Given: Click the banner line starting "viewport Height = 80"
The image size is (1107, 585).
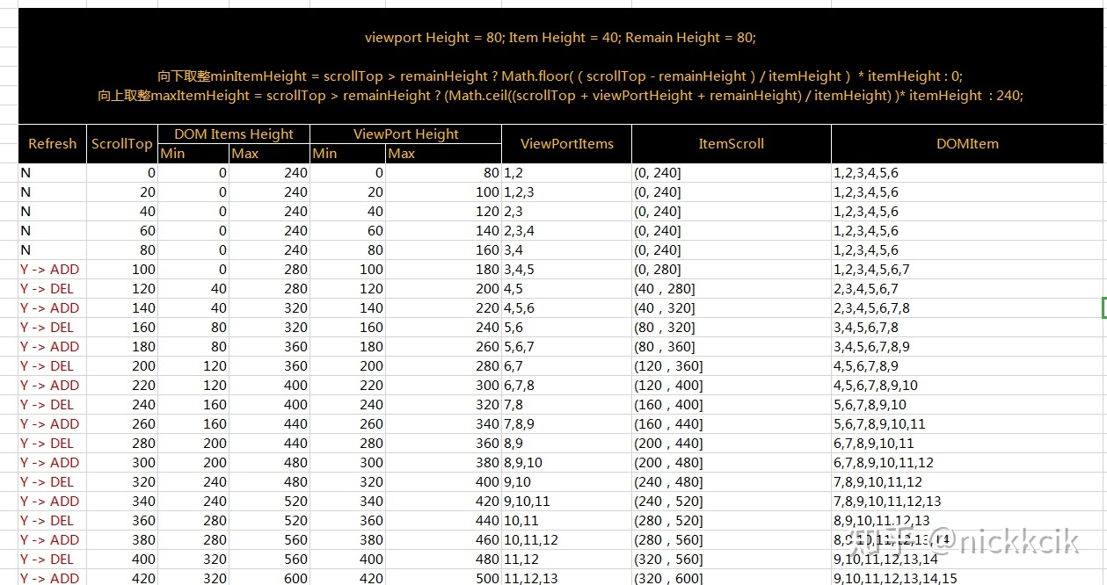Looking at the screenshot, I should pyautogui.click(x=560, y=38).
